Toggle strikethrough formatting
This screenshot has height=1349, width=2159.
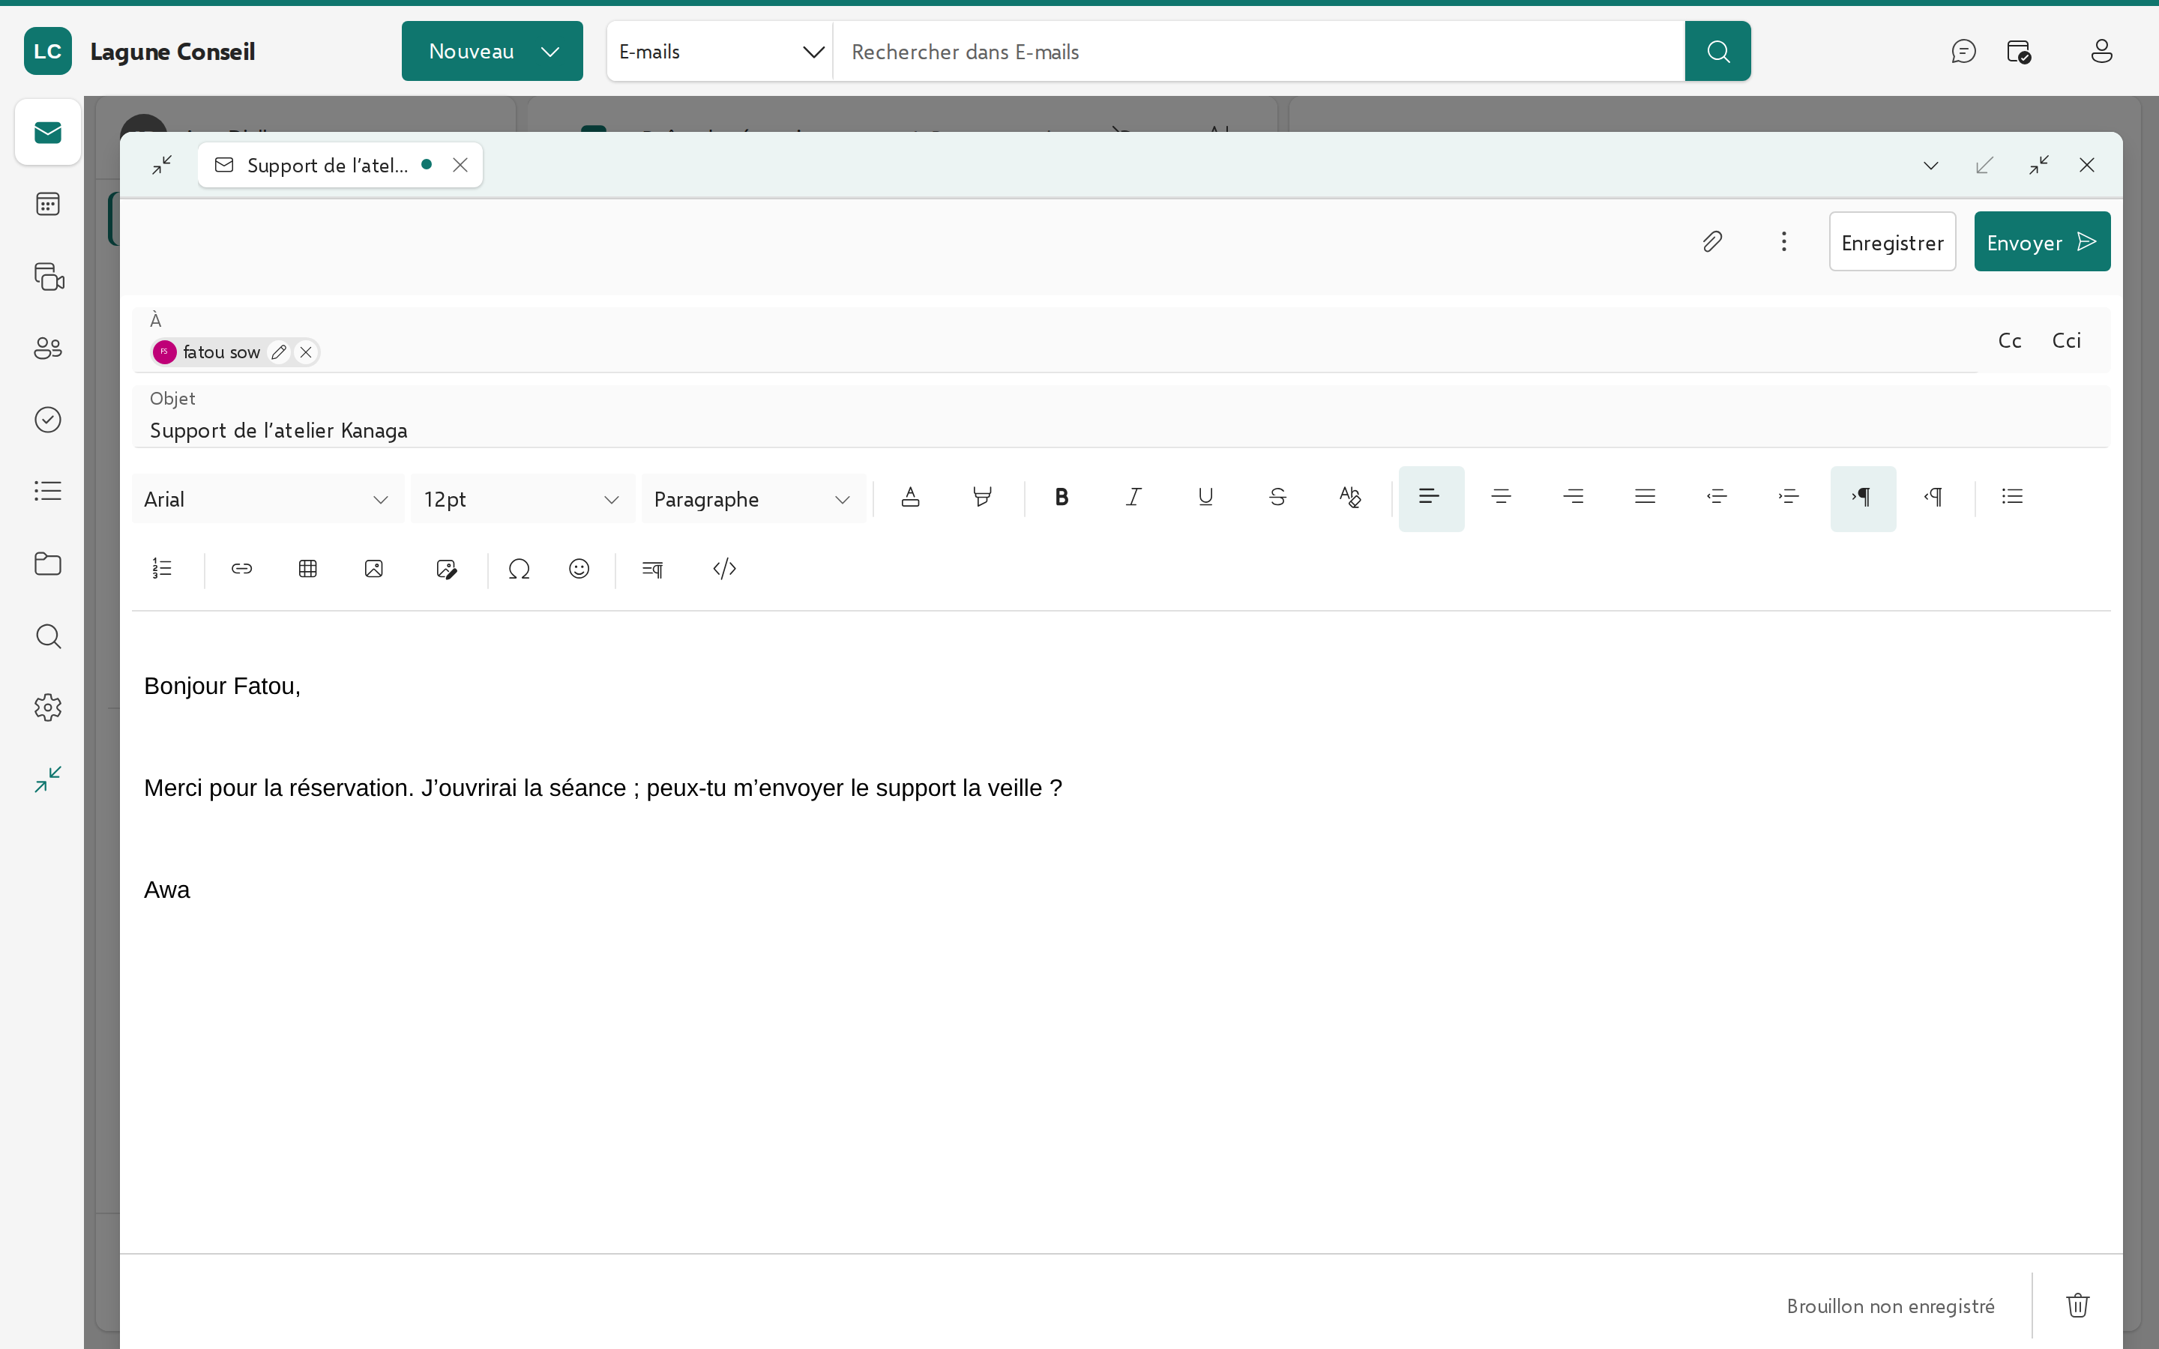(x=1277, y=498)
